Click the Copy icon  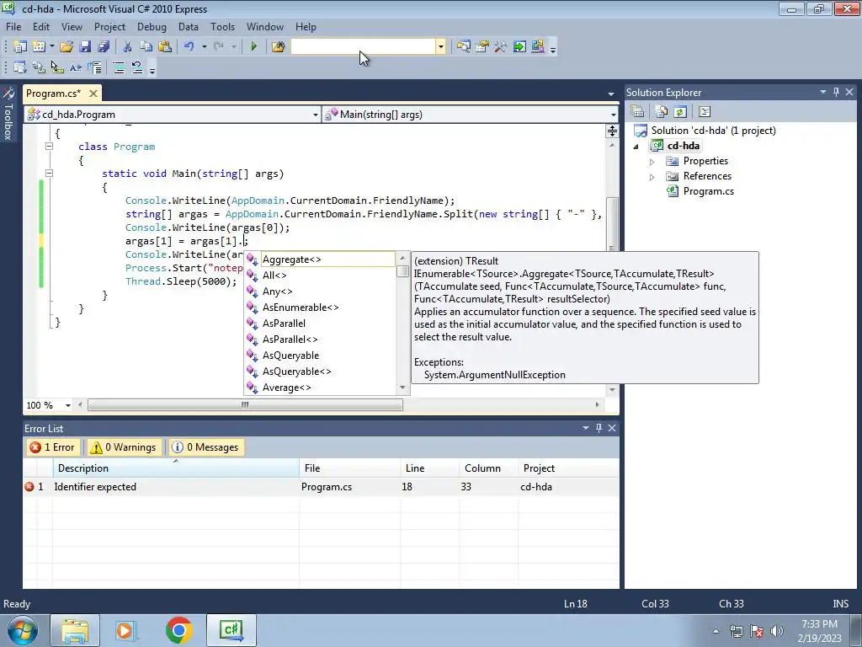(146, 47)
